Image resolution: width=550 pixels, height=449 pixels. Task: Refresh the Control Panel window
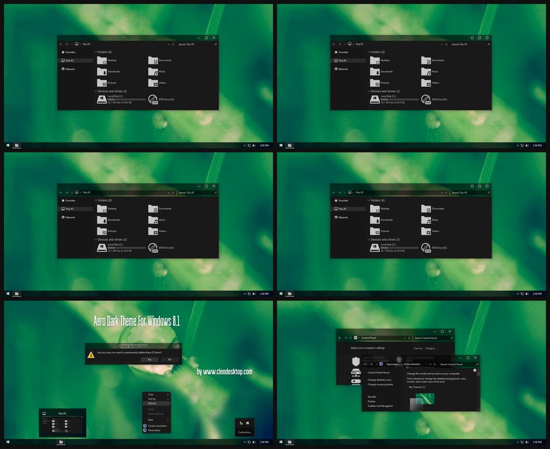coord(409,338)
